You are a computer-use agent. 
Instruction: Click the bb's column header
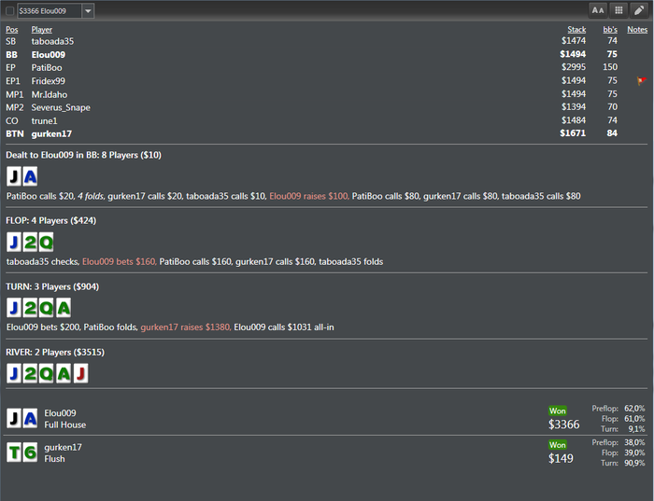[610, 30]
